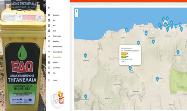
Task: Open the B2C section
Action: coord(54,20)
